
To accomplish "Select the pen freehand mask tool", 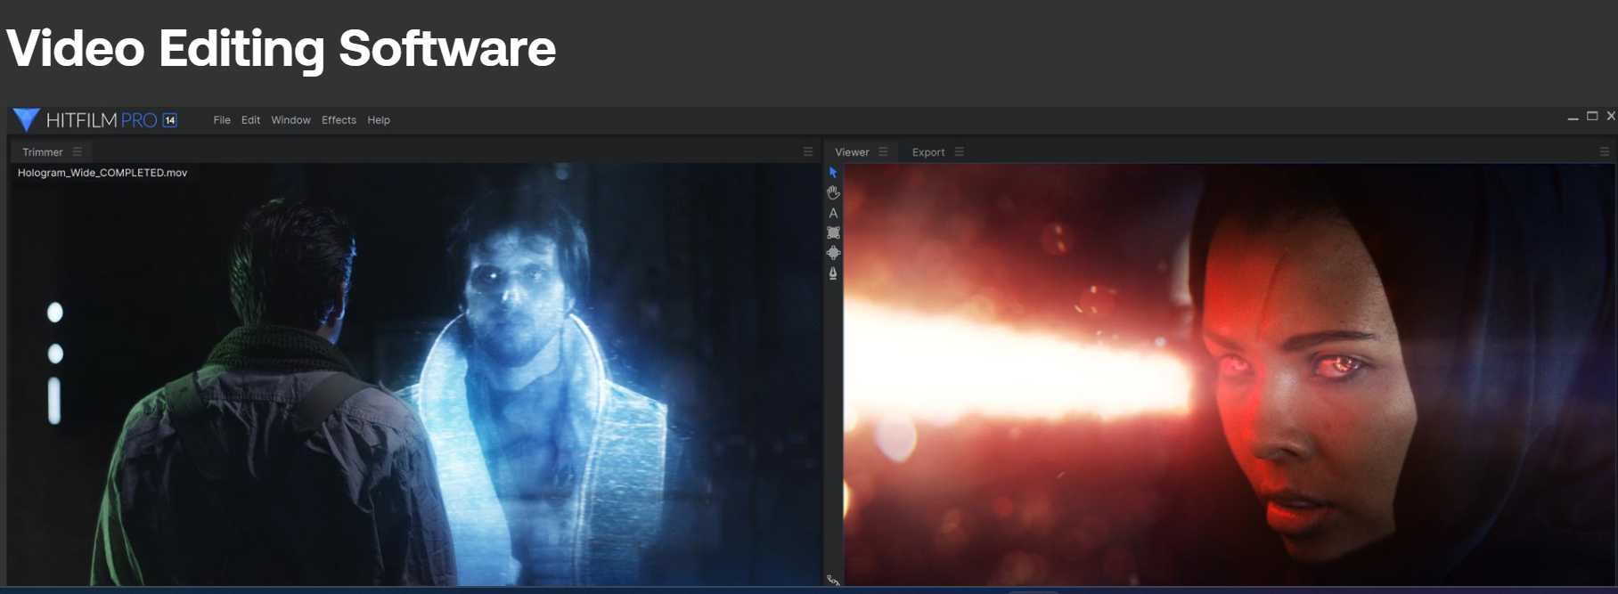I will (833, 273).
